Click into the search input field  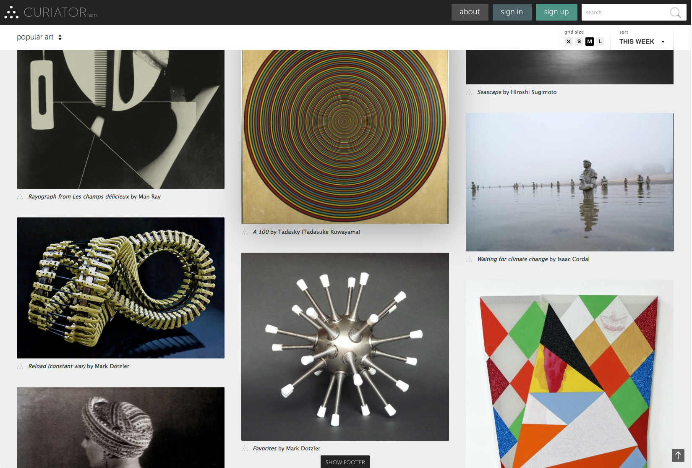coord(623,13)
